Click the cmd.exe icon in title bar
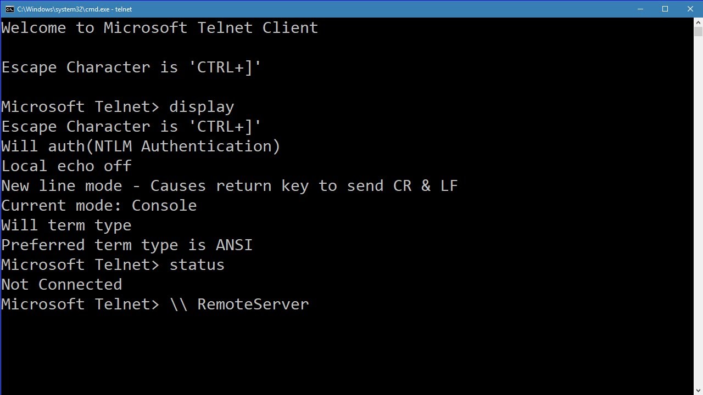 coord(9,9)
